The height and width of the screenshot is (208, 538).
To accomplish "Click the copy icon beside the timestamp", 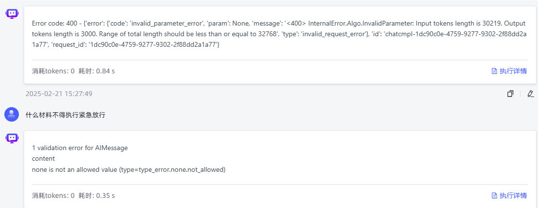I will [510, 94].
